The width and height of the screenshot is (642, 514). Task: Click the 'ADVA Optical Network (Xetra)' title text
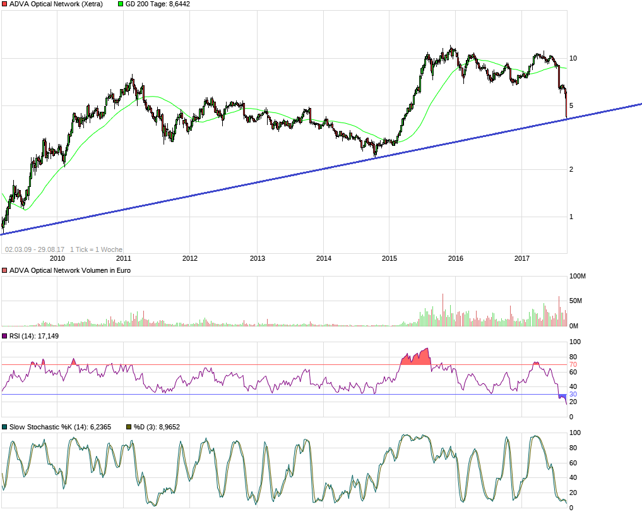pos(56,4)
